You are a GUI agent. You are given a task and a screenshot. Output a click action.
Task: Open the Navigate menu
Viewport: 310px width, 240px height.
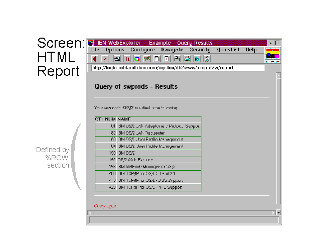[172, 50]
